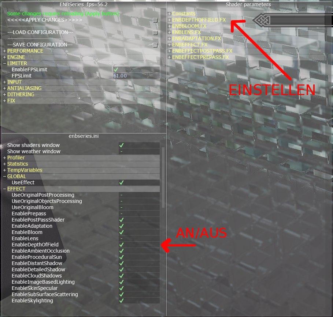Image resolution: width=333 pixels, height=317 pixels.
Task: Click the SAVE CONFIGURATION checkbox
Action: 155,45
